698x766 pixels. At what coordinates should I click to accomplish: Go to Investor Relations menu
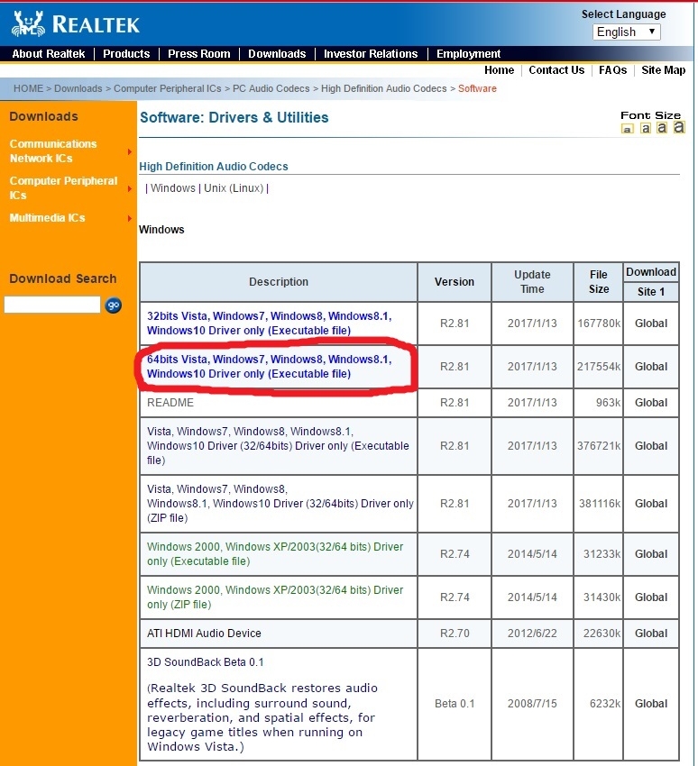[x=371, y=54]
